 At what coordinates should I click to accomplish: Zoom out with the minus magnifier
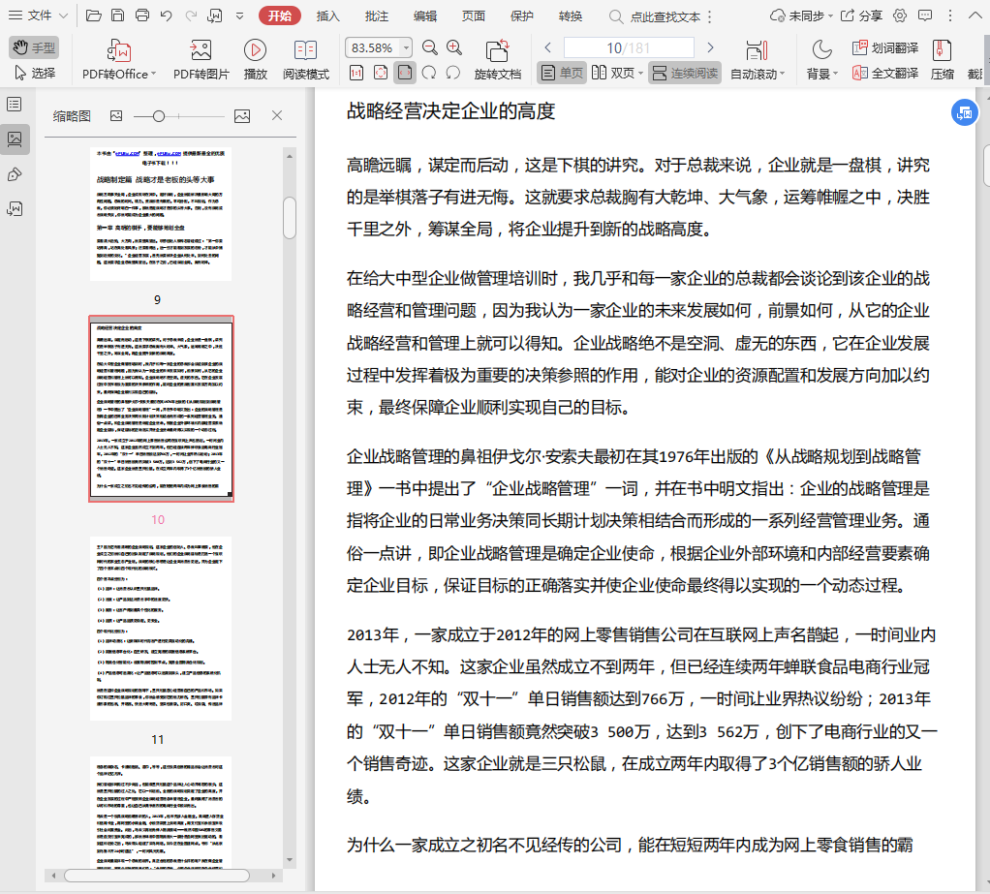(x=429, y=47)
